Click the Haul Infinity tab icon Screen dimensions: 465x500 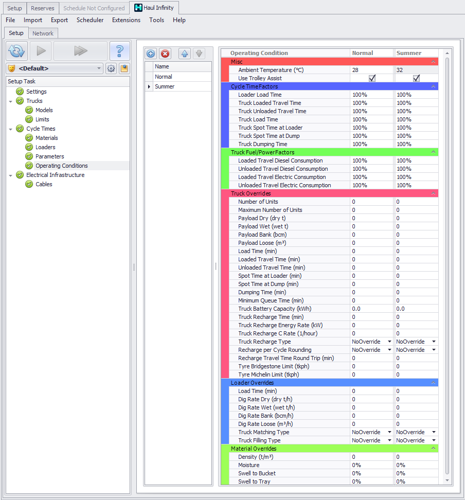[138, 8]
